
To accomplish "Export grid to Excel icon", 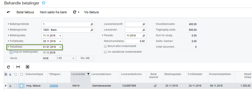I will tap(27, 67).
